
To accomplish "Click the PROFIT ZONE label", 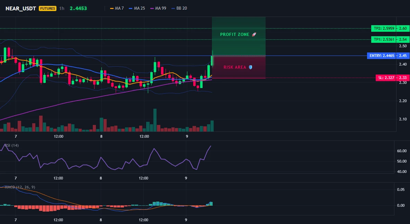I will [x=234, y=35].
